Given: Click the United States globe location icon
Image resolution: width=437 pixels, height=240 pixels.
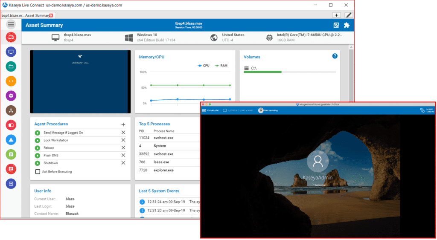Looking at the screenshot, I should [214, 38].
